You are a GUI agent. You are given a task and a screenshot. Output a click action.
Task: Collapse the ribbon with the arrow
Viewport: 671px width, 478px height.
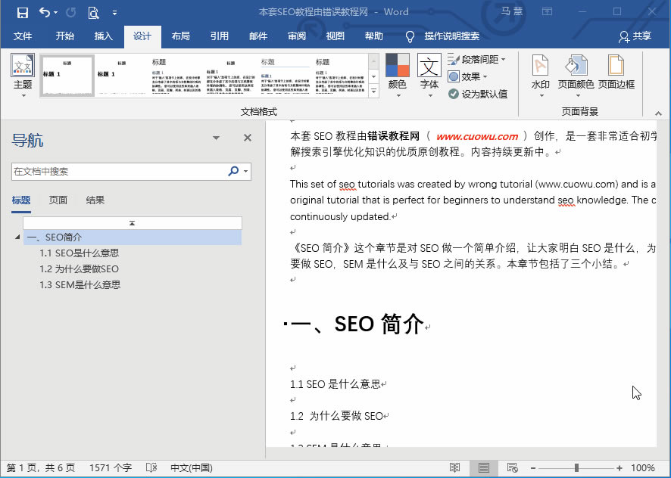[658, 113]
